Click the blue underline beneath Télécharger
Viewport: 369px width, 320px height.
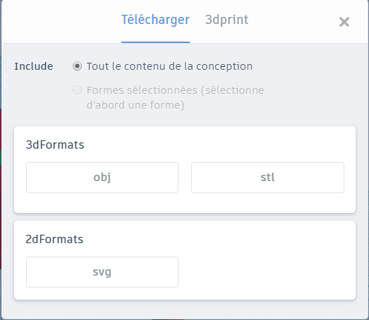pyautogui.click(x=155, y=42)
